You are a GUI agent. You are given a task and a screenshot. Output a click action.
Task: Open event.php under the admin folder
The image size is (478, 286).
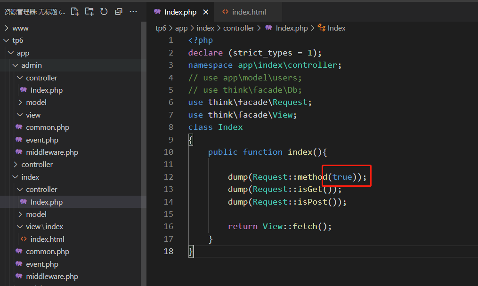[73, 140]
